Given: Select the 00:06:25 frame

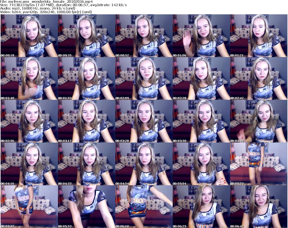Looking at the screenshot, I should [x=201, y=207].
